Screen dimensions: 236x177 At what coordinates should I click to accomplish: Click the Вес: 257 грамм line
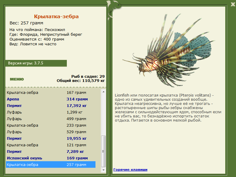[27, 23]
